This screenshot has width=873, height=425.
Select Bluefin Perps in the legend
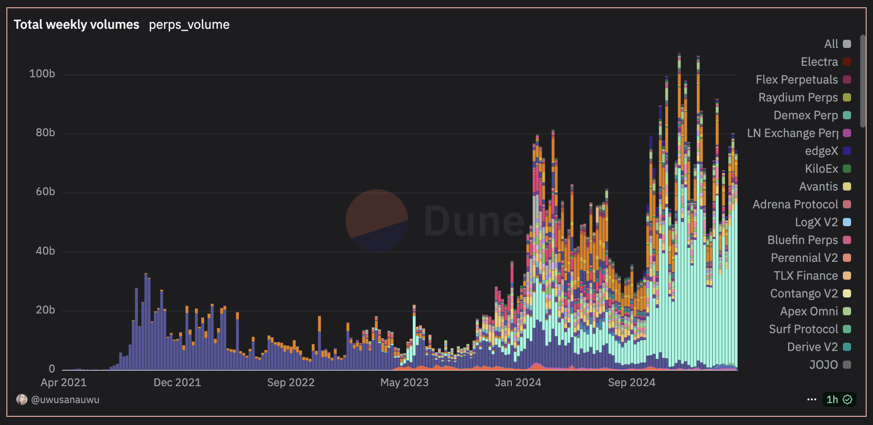click(809, 240)
